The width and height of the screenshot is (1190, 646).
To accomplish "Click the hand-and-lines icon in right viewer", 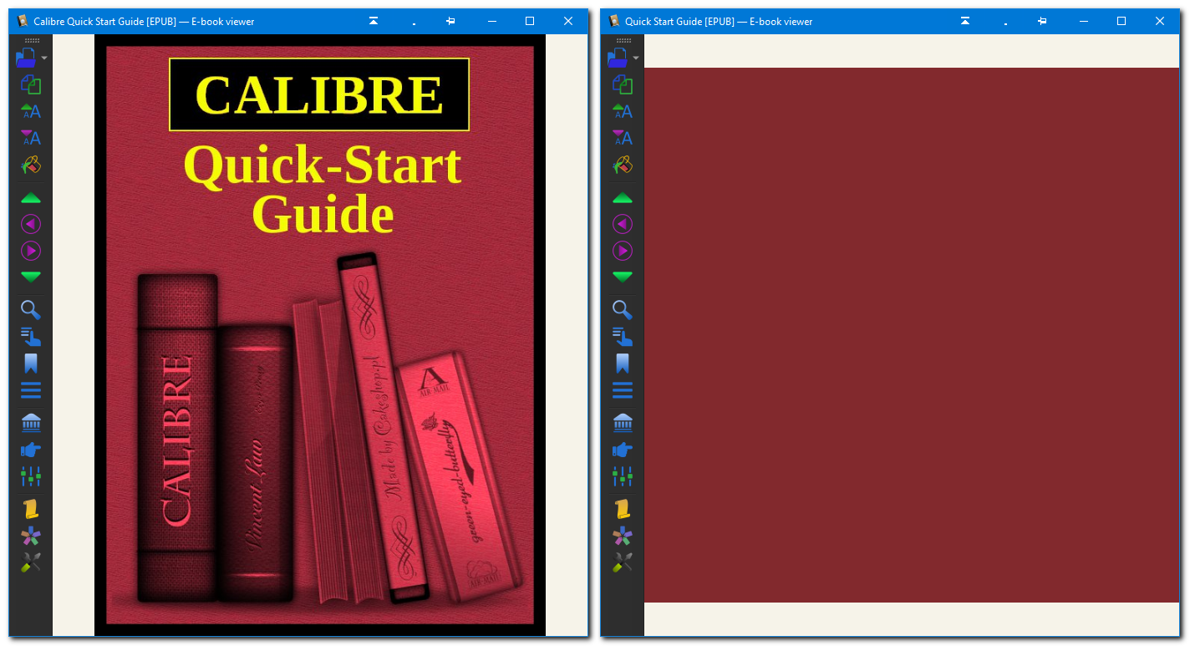I will (623, 337).
